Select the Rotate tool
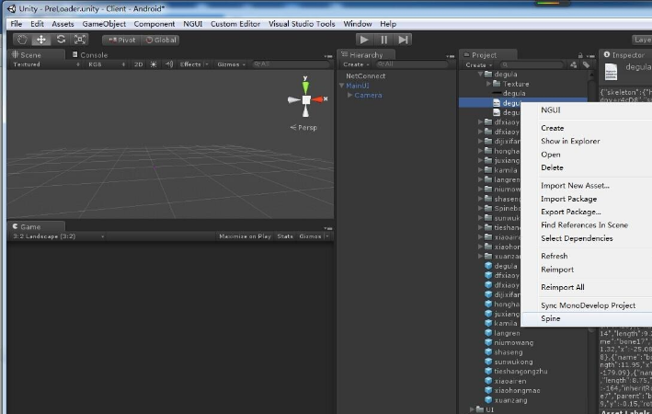 click(x=61, y=40)
